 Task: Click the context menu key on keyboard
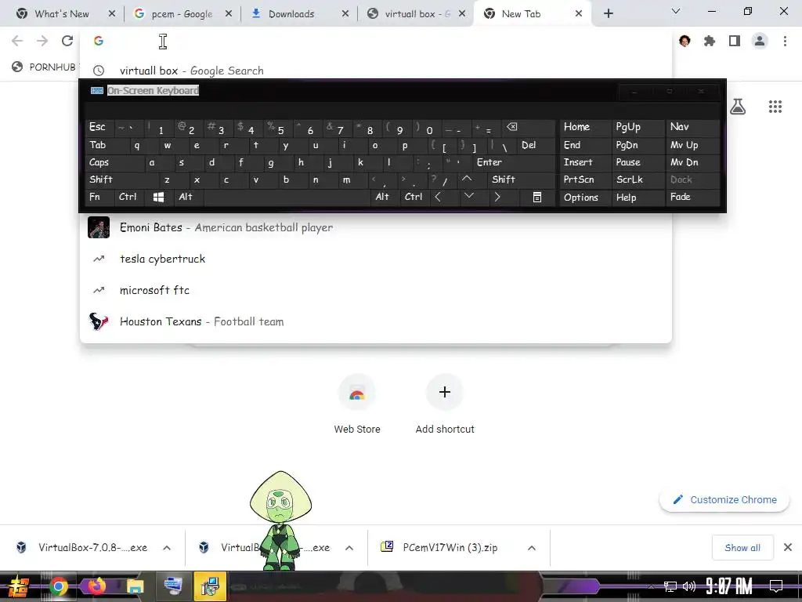pos(537,197)
